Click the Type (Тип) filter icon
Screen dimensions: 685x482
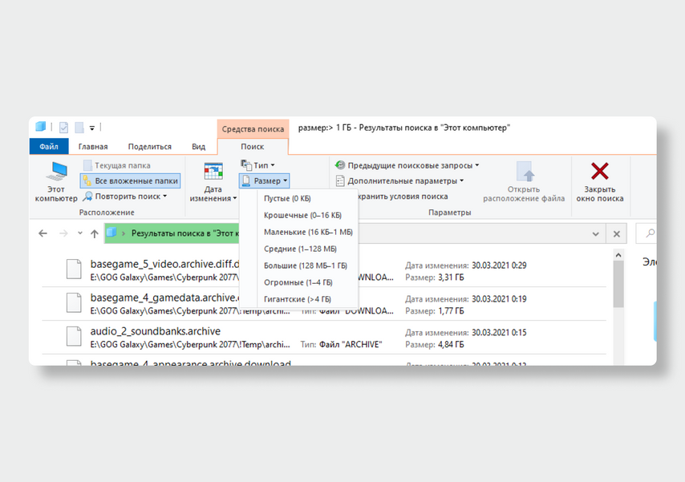point(246,165)
